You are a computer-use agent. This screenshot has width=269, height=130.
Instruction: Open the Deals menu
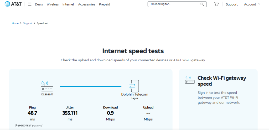pos(39,4)
